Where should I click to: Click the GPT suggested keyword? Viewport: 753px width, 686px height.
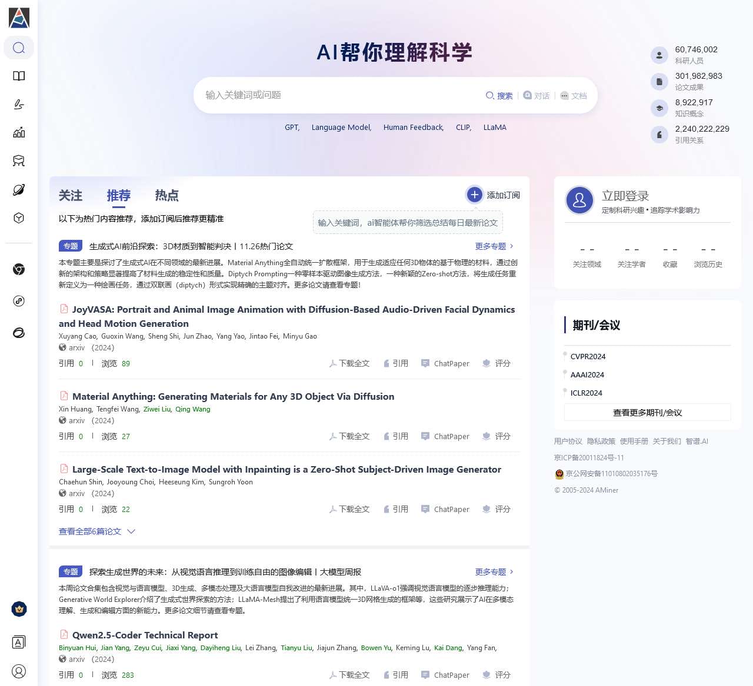[x=292, y=128]
